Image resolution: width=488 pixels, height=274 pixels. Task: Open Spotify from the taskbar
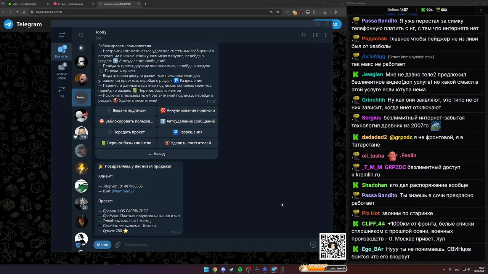(x=240, y=269)
